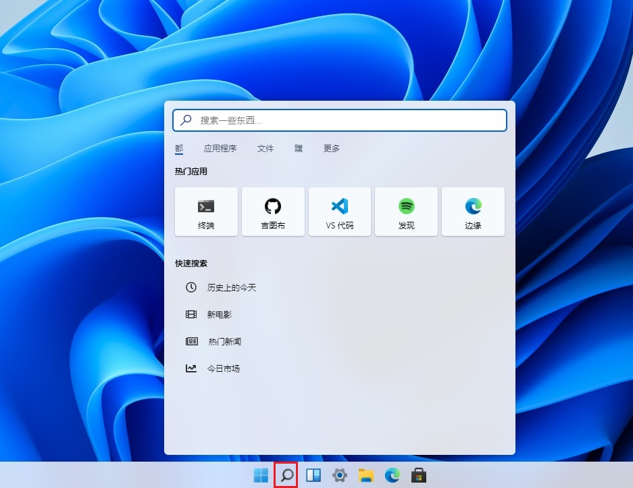Switch to the 应用程序 tab
The height and width of the screenshot is (488, 633).
click(x=220, y=148)
